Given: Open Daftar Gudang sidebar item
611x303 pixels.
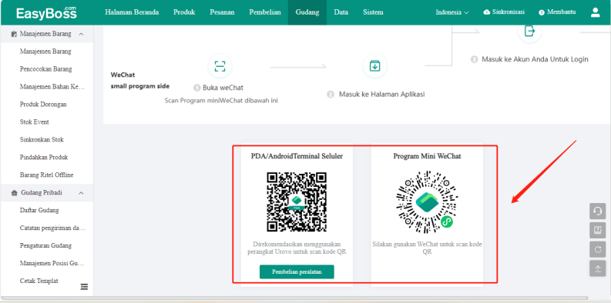Looking at the screenshot, I should (x=39, y=210).
